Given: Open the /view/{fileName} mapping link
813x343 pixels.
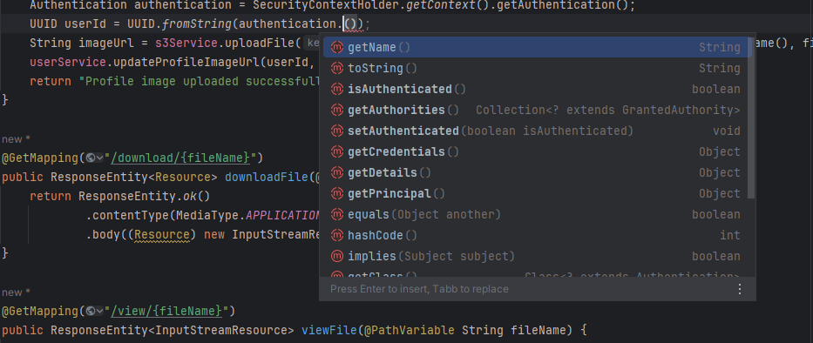Looking at the screenshot, I should click(x=169, y=311).
